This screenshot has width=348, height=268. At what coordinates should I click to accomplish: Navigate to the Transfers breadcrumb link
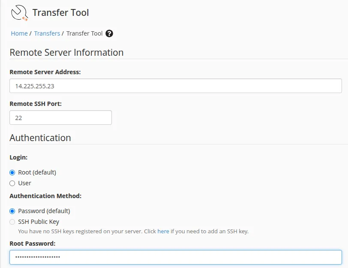tap(47, 33)
